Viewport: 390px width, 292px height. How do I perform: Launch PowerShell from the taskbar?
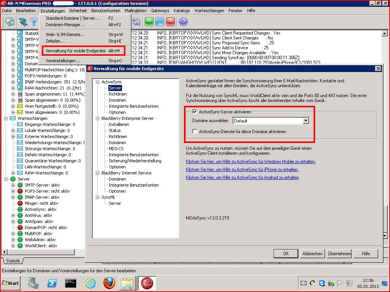click(52, 283)
